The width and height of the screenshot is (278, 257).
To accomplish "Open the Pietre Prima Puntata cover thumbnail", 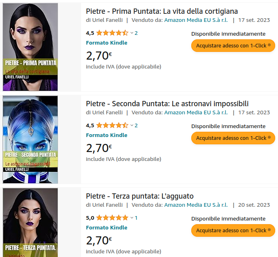I will (30, 47).
